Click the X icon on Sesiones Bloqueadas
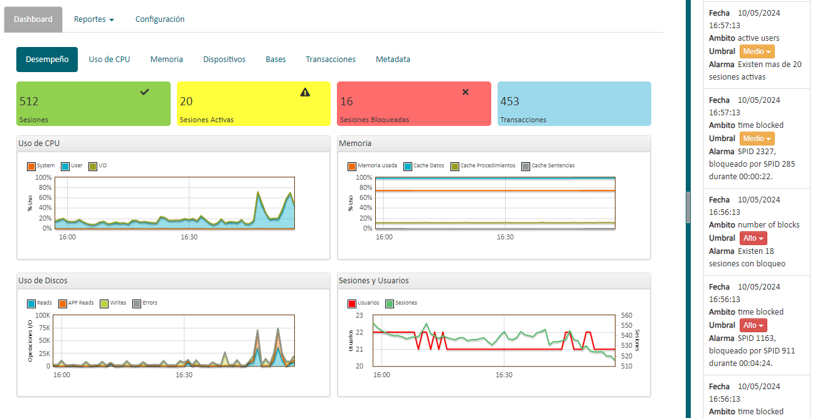Viewport: 815px width, 418px height. coord(466,92)
